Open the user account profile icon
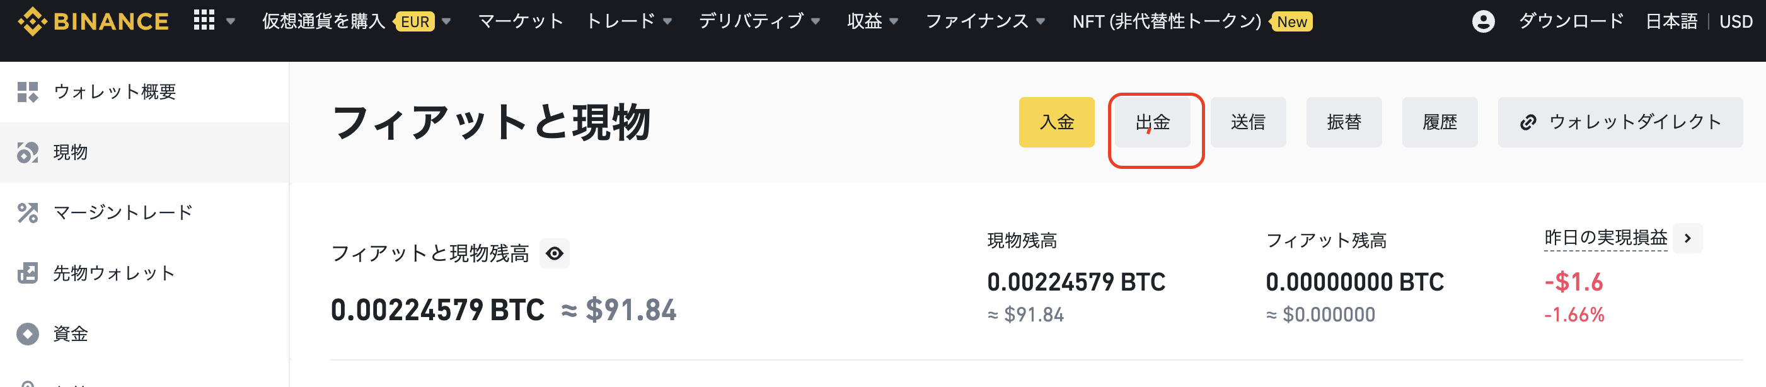Viewport: 1766px width, 387px height. point(1483,21)
